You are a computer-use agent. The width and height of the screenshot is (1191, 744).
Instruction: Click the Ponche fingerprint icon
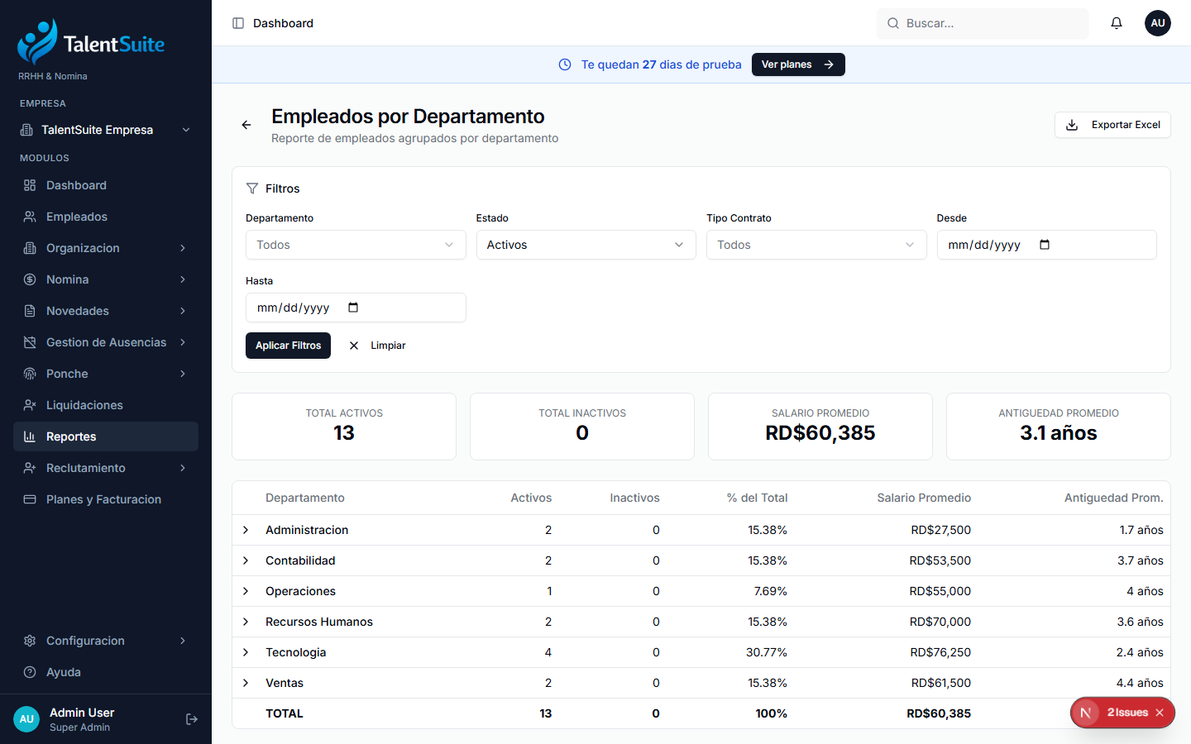30,374
